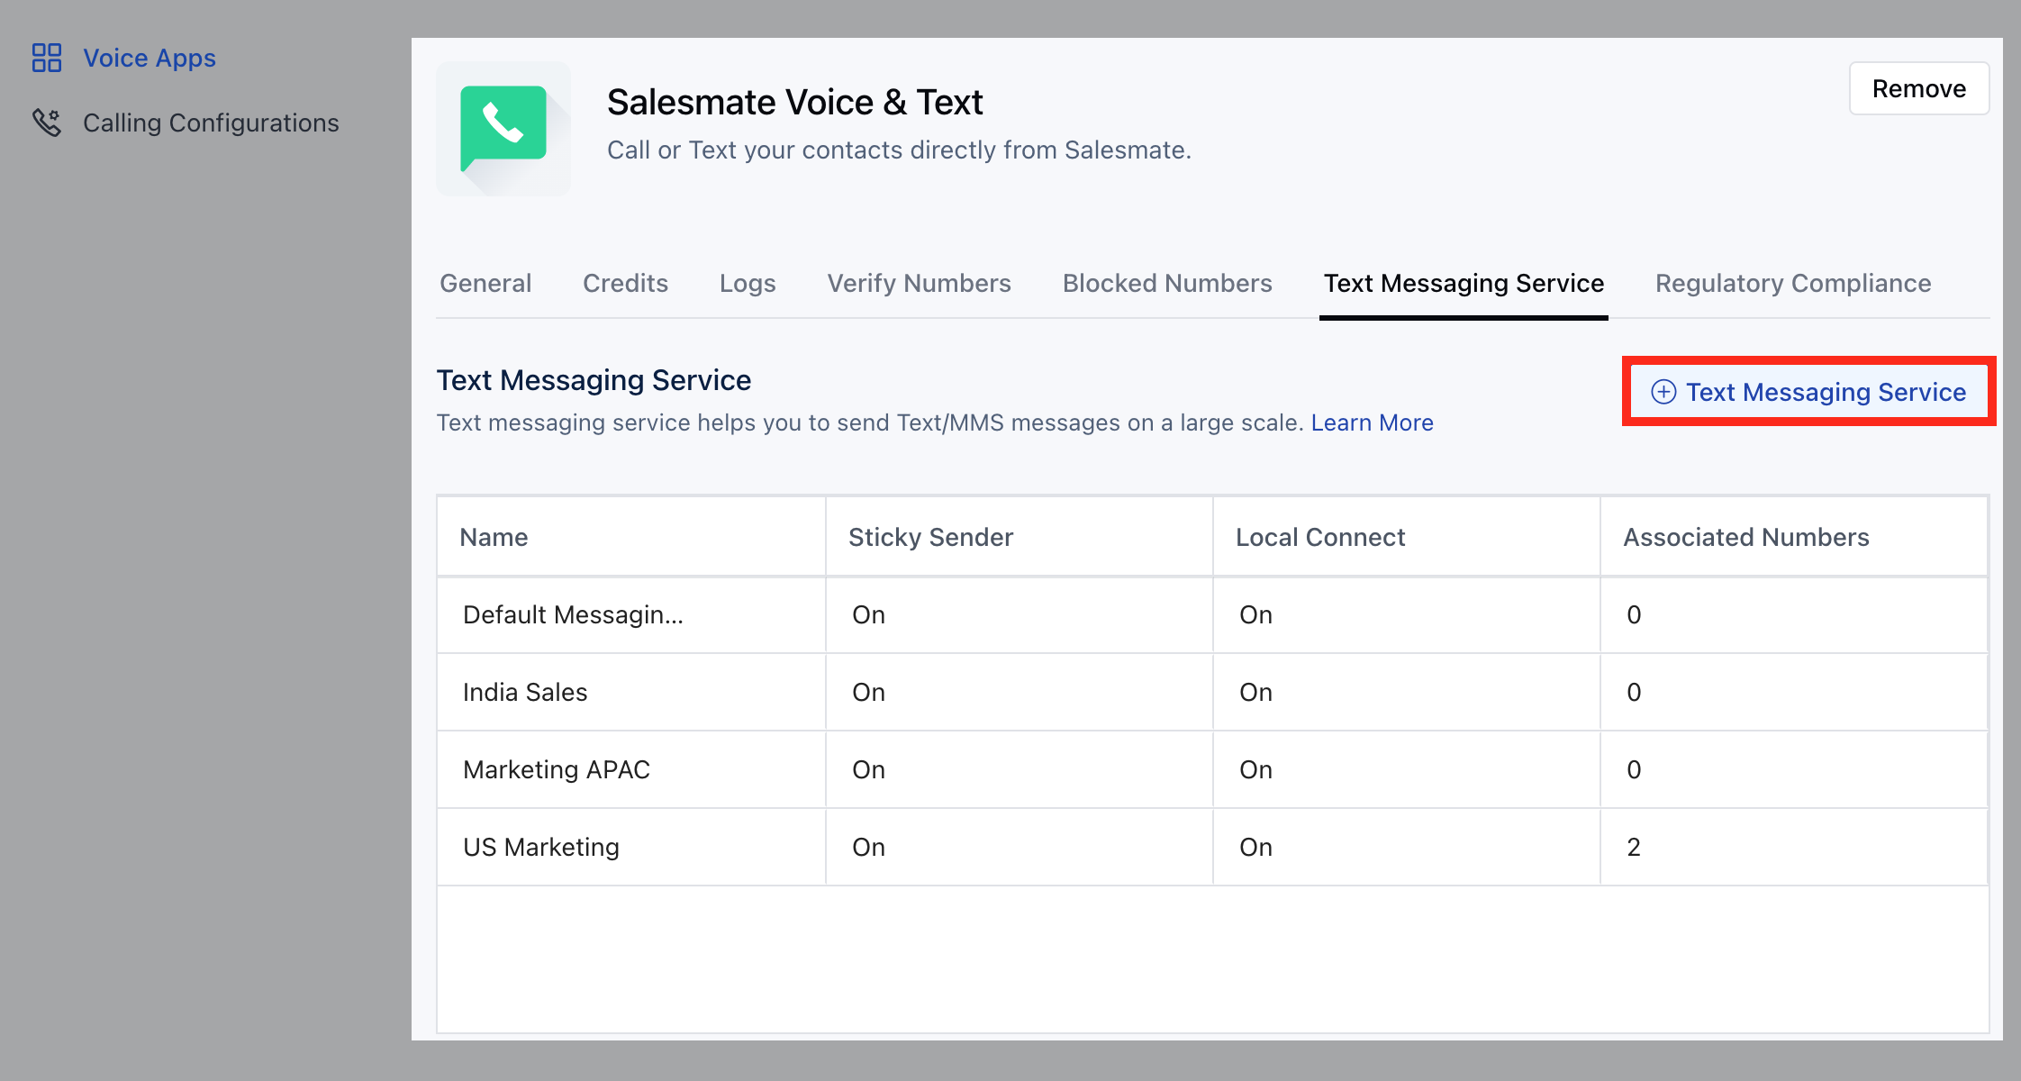Open the Credits tab
The width and height of the screenshot is (2021, 1081).
(625, 282)
